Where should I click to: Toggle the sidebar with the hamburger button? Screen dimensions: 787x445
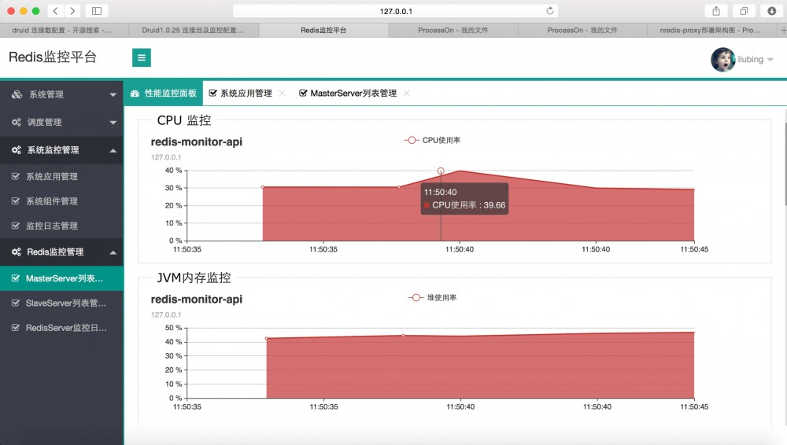click(142, 57)
